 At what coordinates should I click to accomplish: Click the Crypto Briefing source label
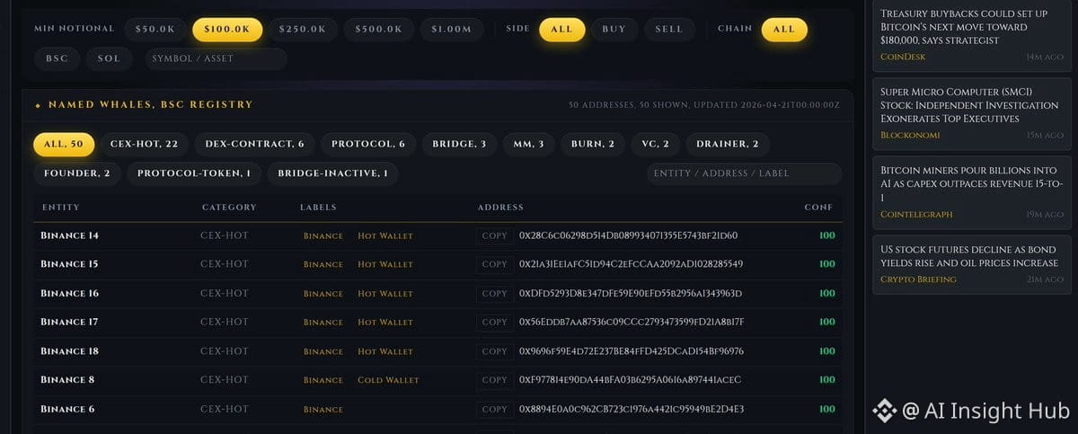tap(918, 279)
